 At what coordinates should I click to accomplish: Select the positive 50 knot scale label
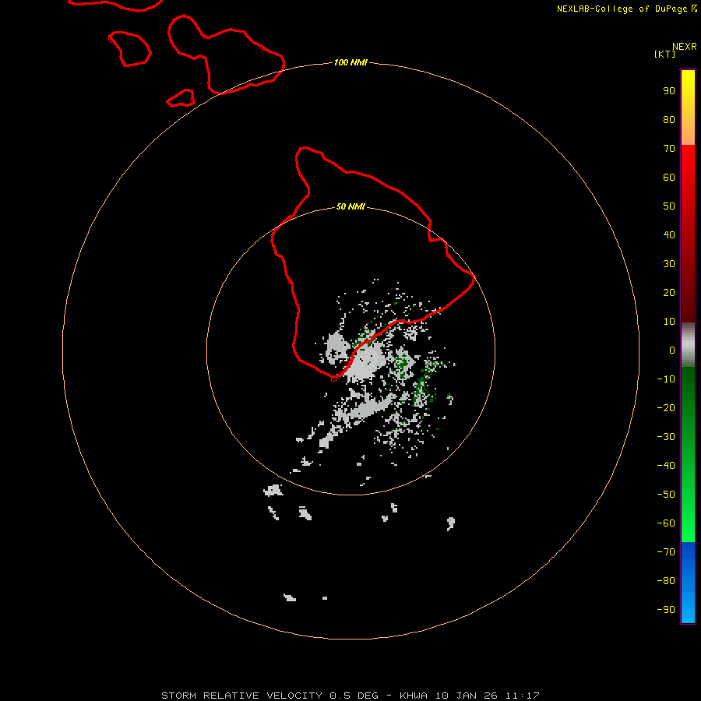coord(669,206)
